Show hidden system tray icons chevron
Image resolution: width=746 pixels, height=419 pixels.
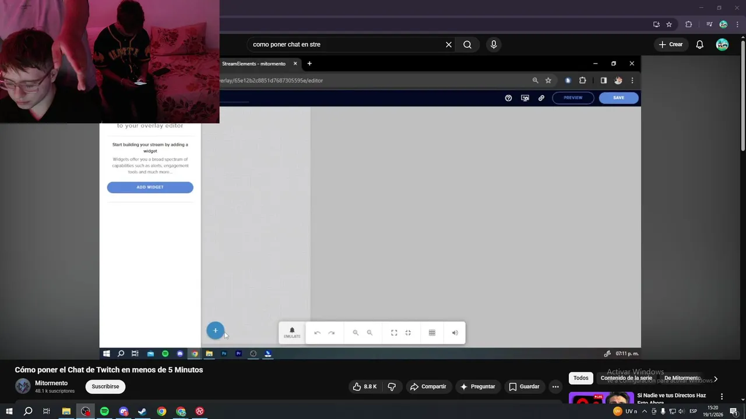tap(645, 411)
